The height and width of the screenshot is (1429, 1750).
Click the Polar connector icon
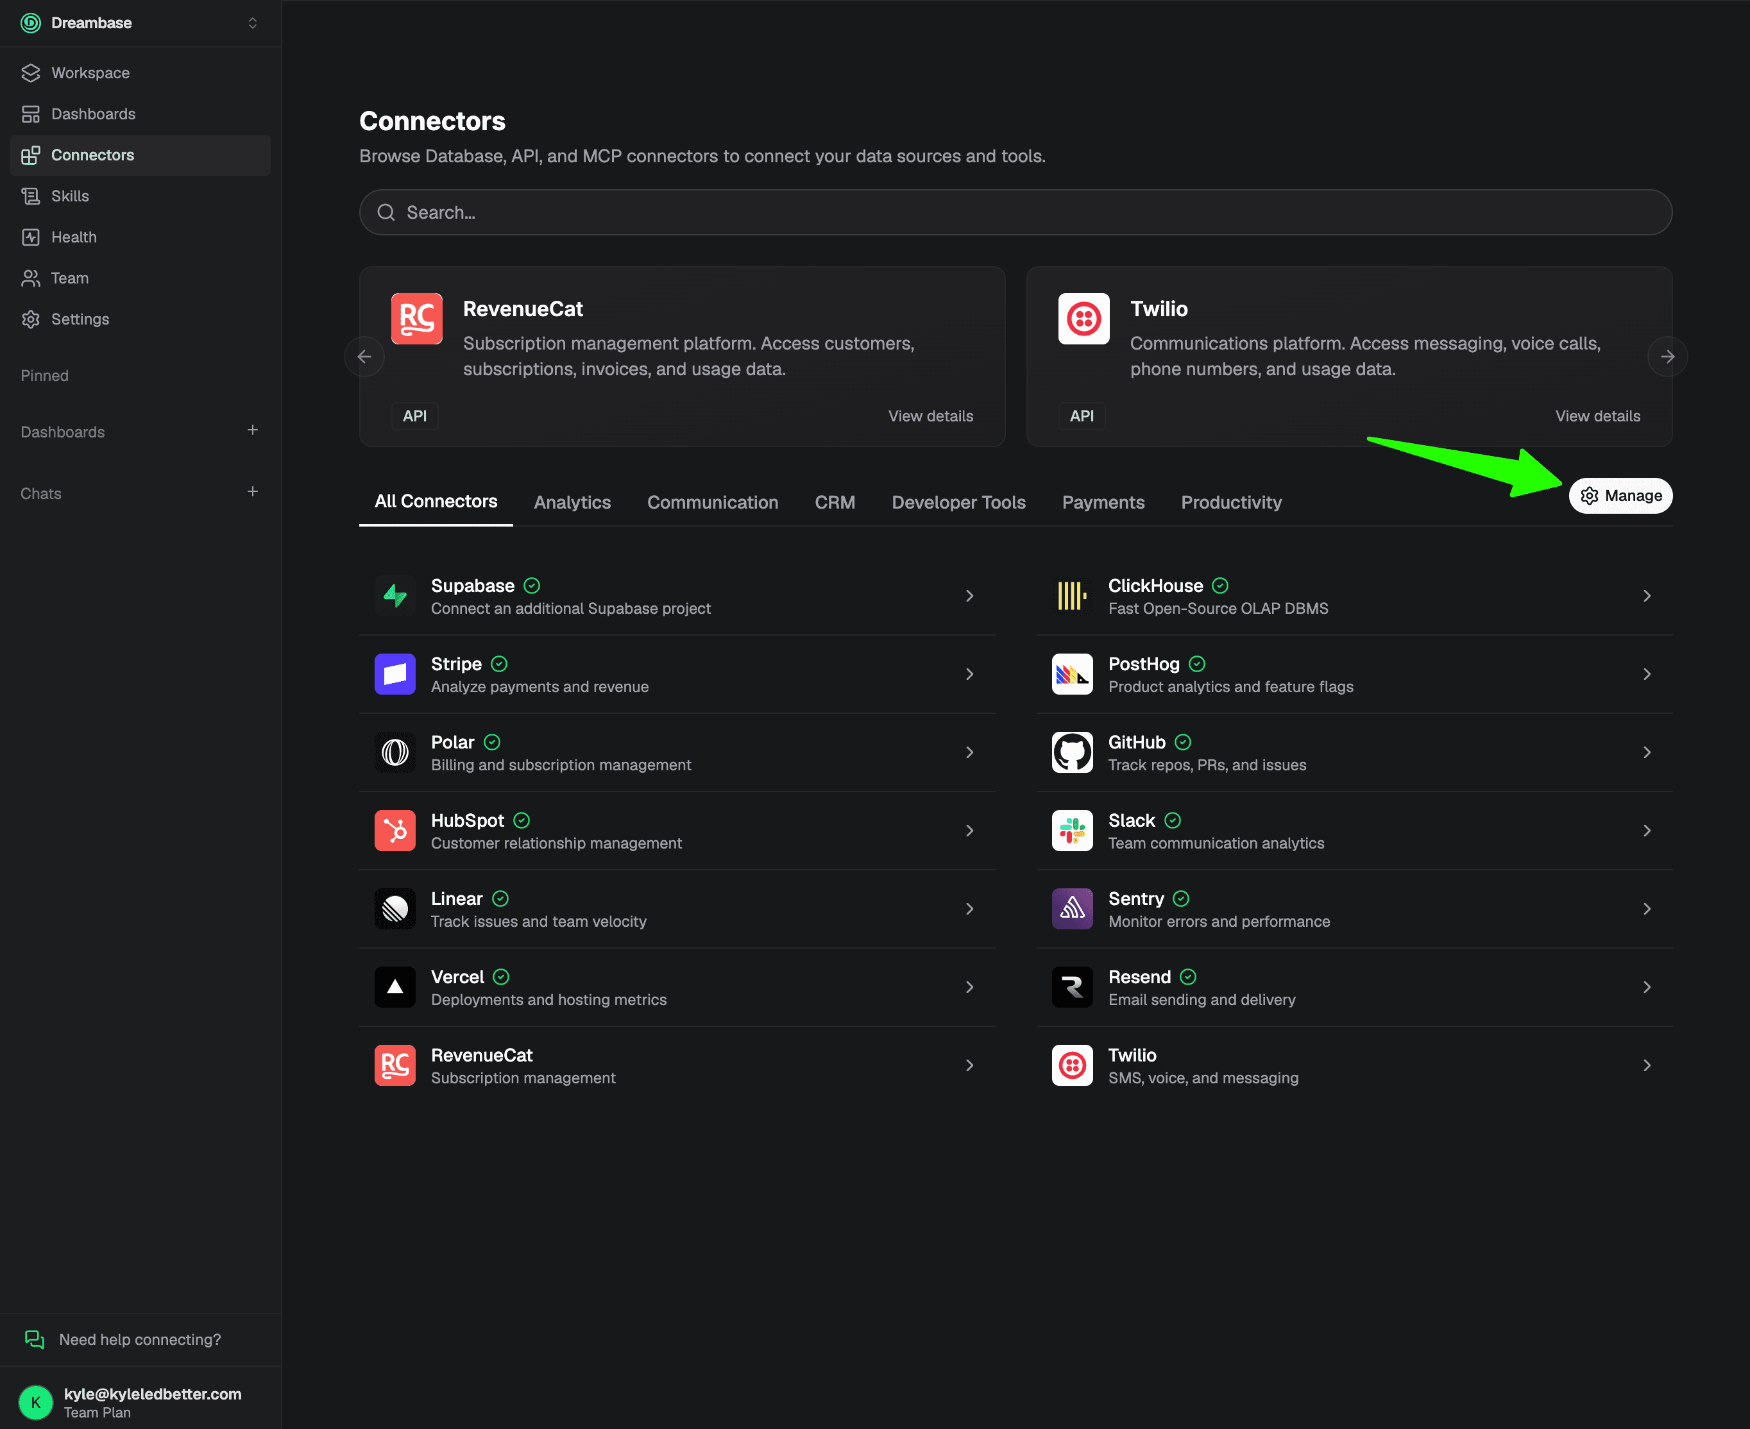tap(395, 752)
